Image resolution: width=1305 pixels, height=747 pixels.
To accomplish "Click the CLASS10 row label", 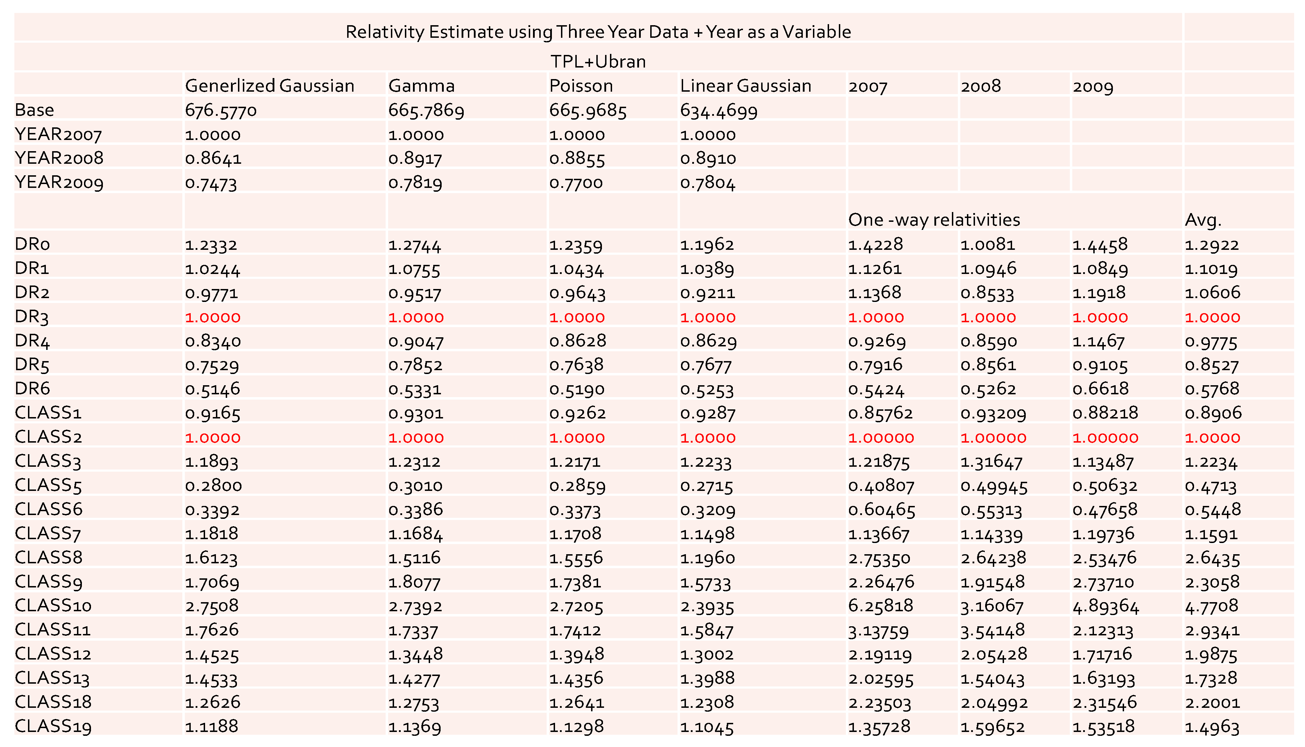I will (53, 605).
